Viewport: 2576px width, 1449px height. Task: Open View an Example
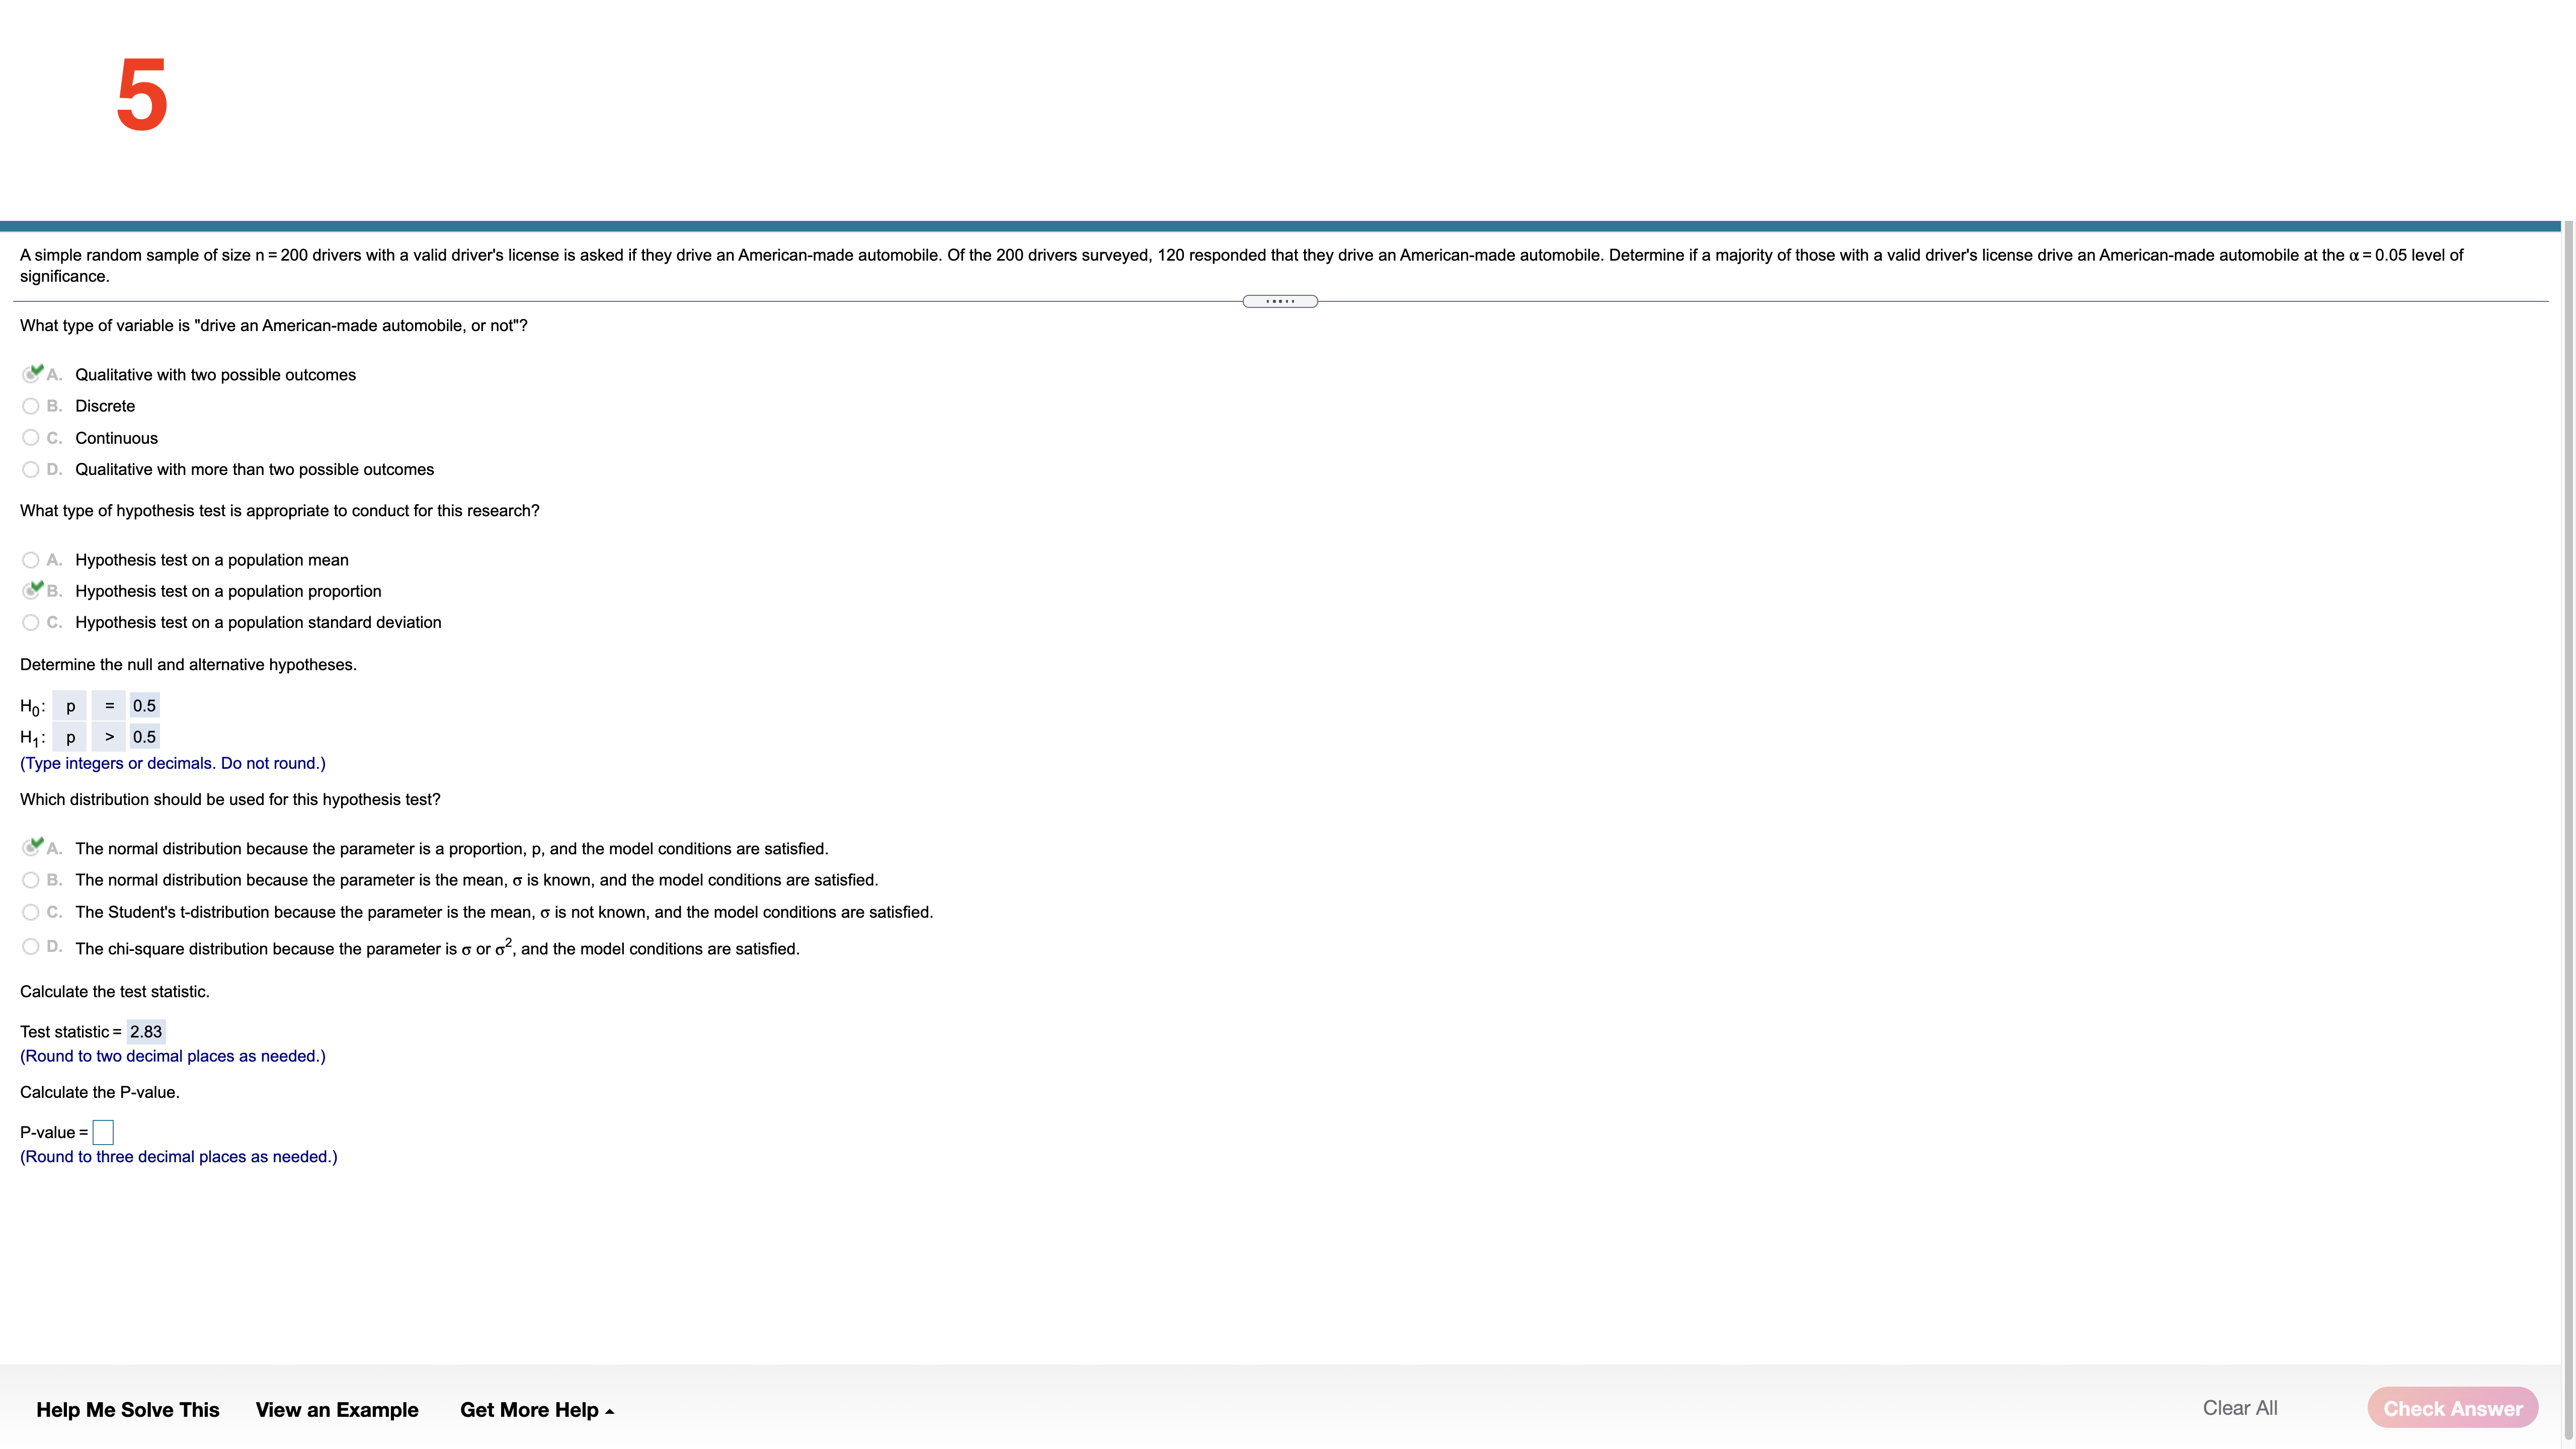click(337, 1410)
